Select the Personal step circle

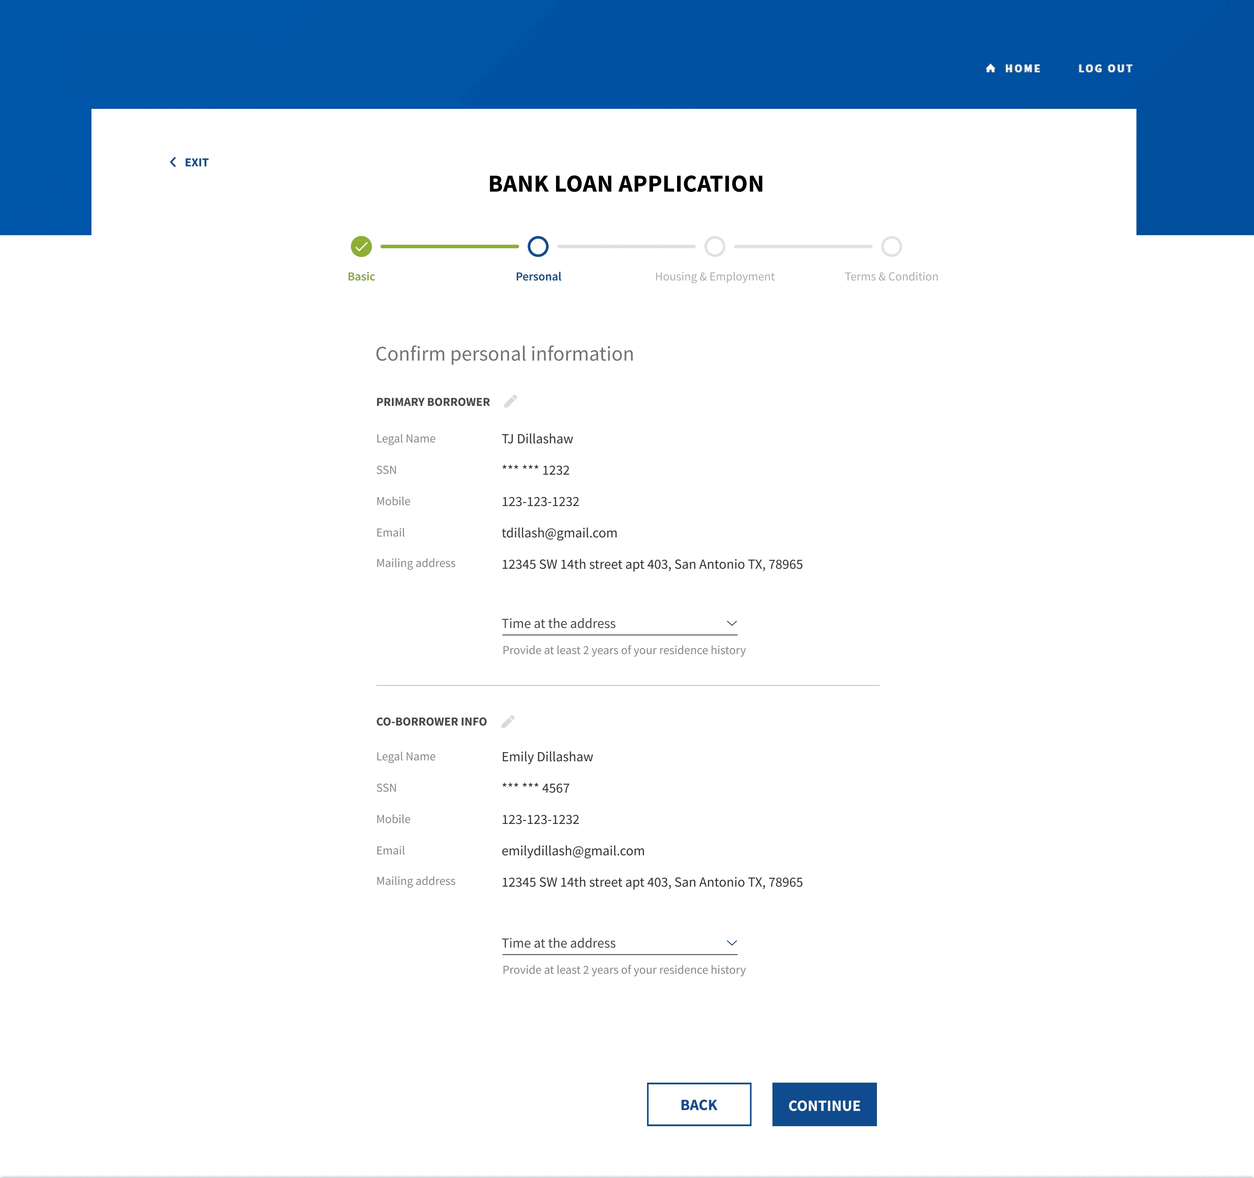(538, 246)
